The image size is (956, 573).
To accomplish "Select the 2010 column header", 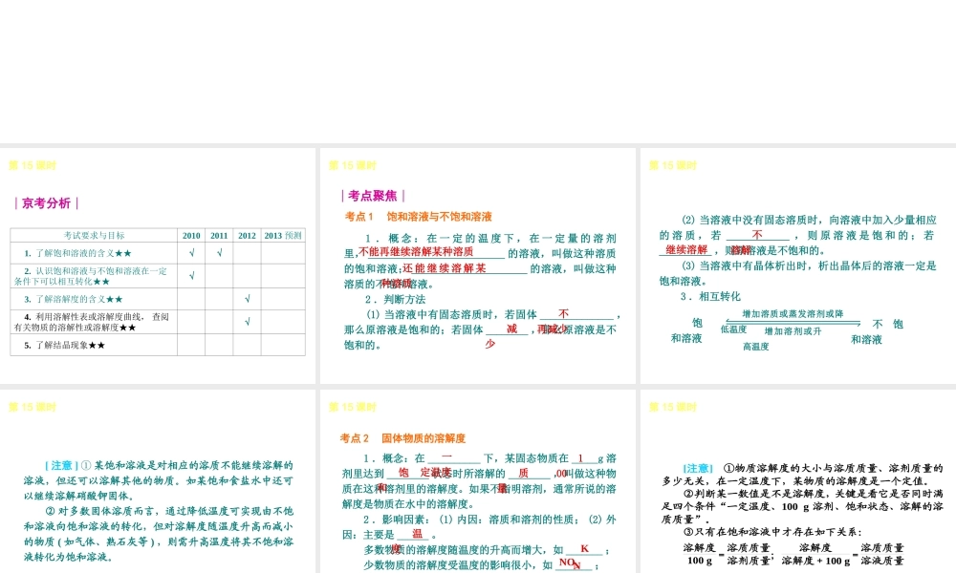I will click(x=191, y=235).
